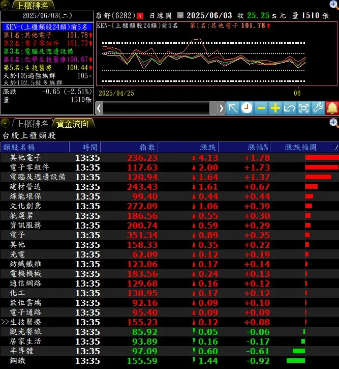Viewport: 339px width, 369px height.
Task: Click the 時間 column header
Action: click(x=85, y=147)
